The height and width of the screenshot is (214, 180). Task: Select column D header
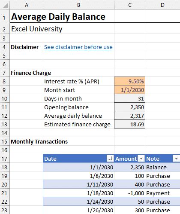162,5
